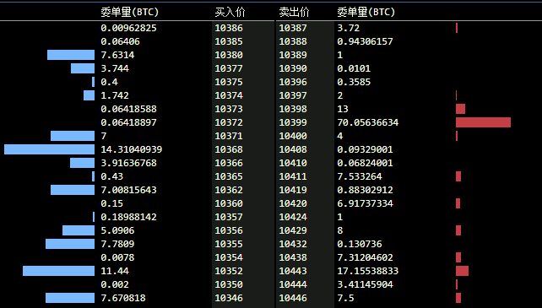Click red depth bar for 17.15538833 ask

tap(462, 271)
